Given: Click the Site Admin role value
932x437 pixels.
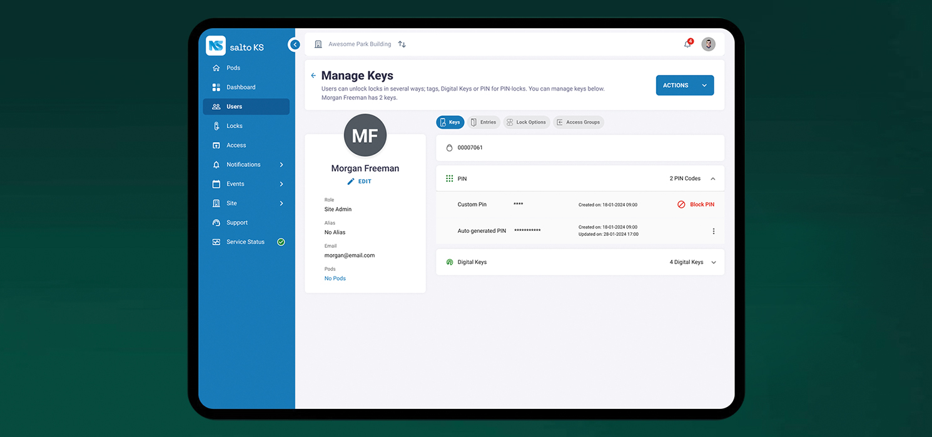Looking at the screenshot, I should pos(338,209).
